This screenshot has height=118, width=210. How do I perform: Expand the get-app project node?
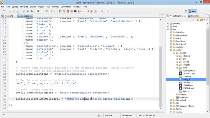168,23
